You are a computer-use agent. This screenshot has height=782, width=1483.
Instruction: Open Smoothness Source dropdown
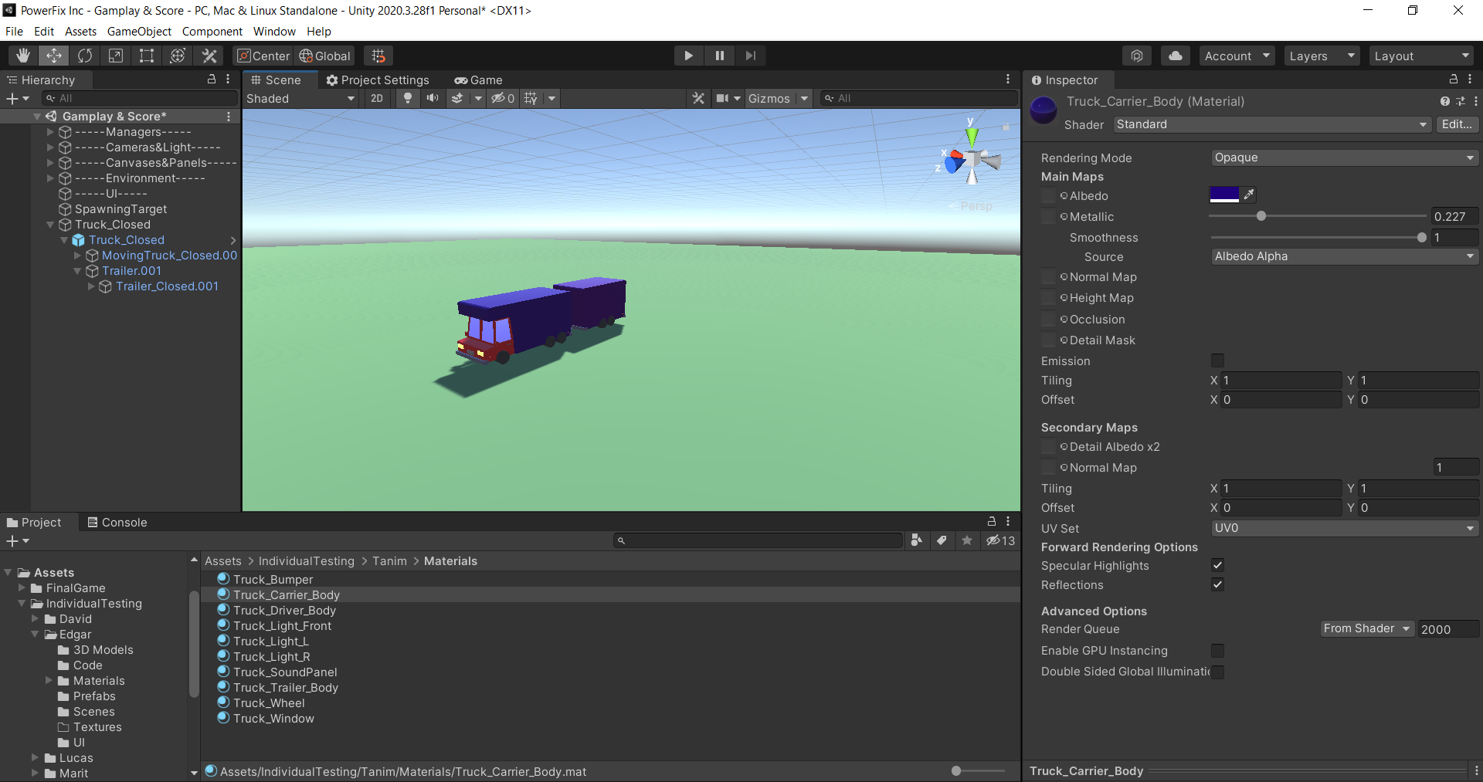pyautogui.click(x=1344, y=256)
